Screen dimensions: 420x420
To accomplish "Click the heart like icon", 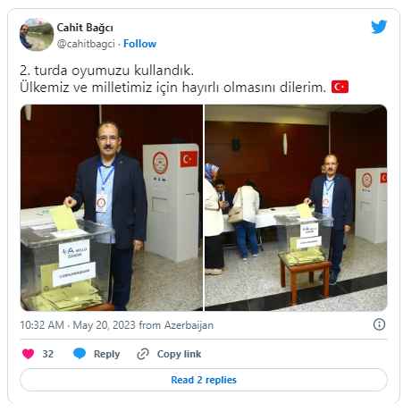I will (x=29, y=354).
